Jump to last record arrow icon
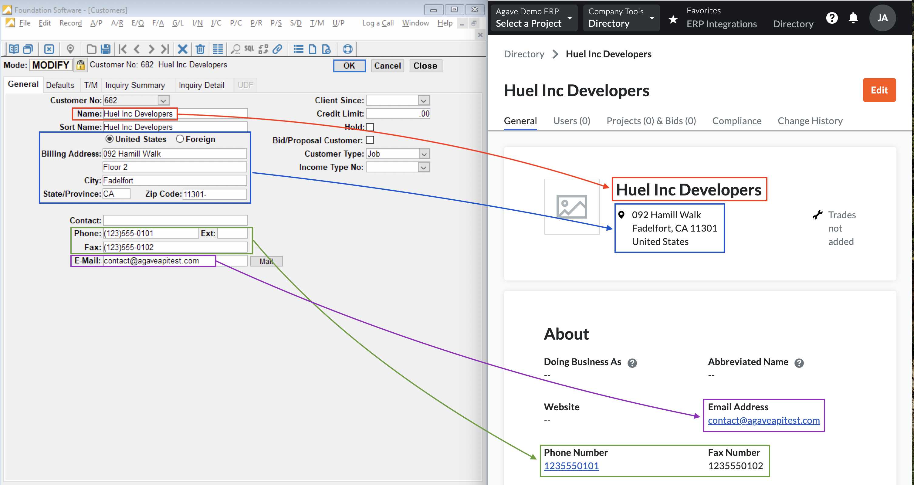This screenshot has width=914, height=485. coord(165,49)
